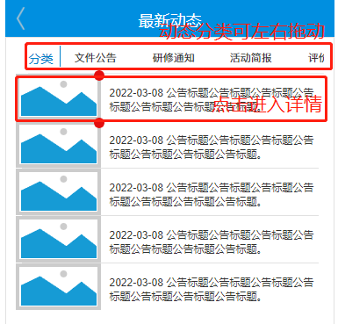Open the third announcement's image thumbnail
This screenshot has width=338, height=324.
click(x=59, y=192)
